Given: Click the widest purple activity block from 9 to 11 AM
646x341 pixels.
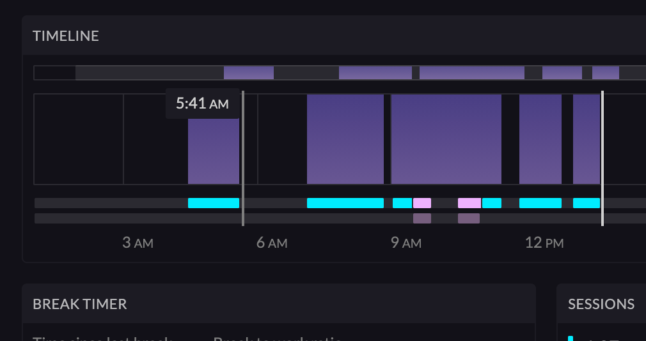Looking at the screenshot, I should 446,139.
